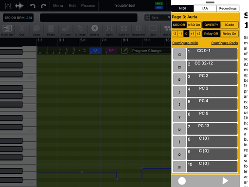The image size is (249, 187).
Task: Switch to the IAA tab
Action: pyautogui.click(x=205, y=8)
